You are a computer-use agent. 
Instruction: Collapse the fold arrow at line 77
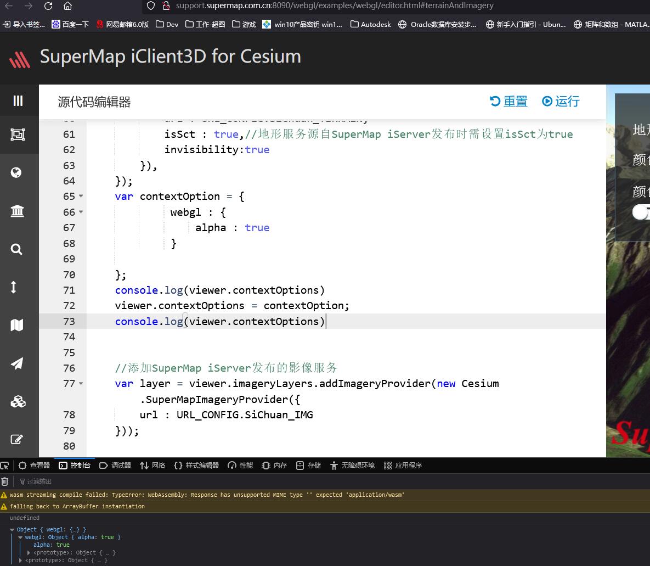pos(81,383)
